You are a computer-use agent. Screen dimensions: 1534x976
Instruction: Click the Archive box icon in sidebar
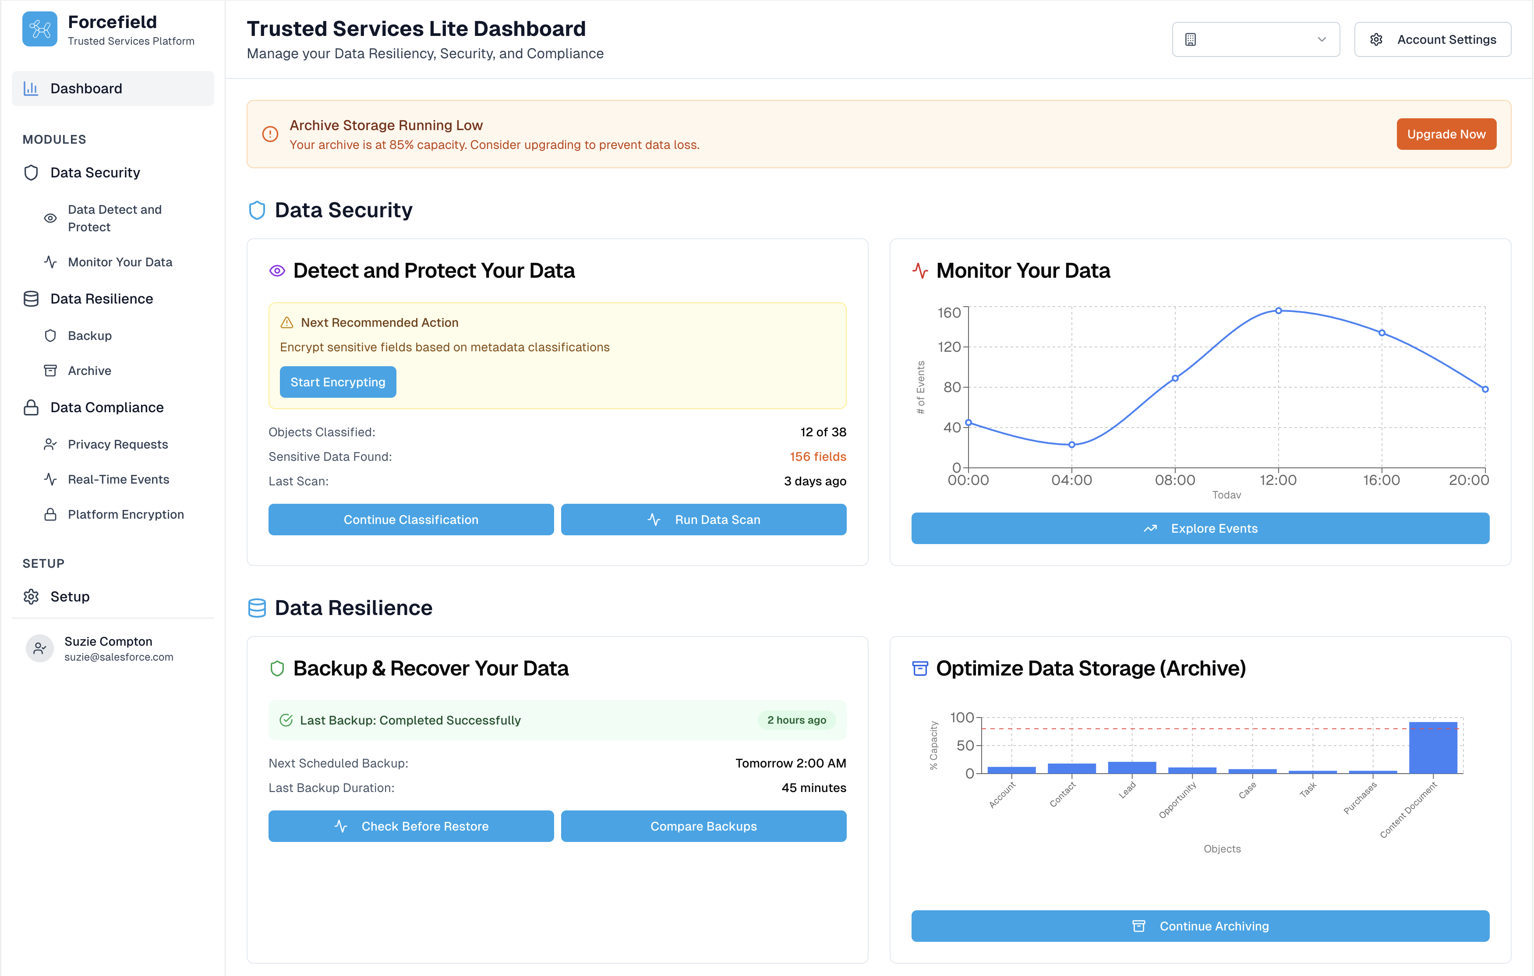pyautogui.click(x=50, y=370)
